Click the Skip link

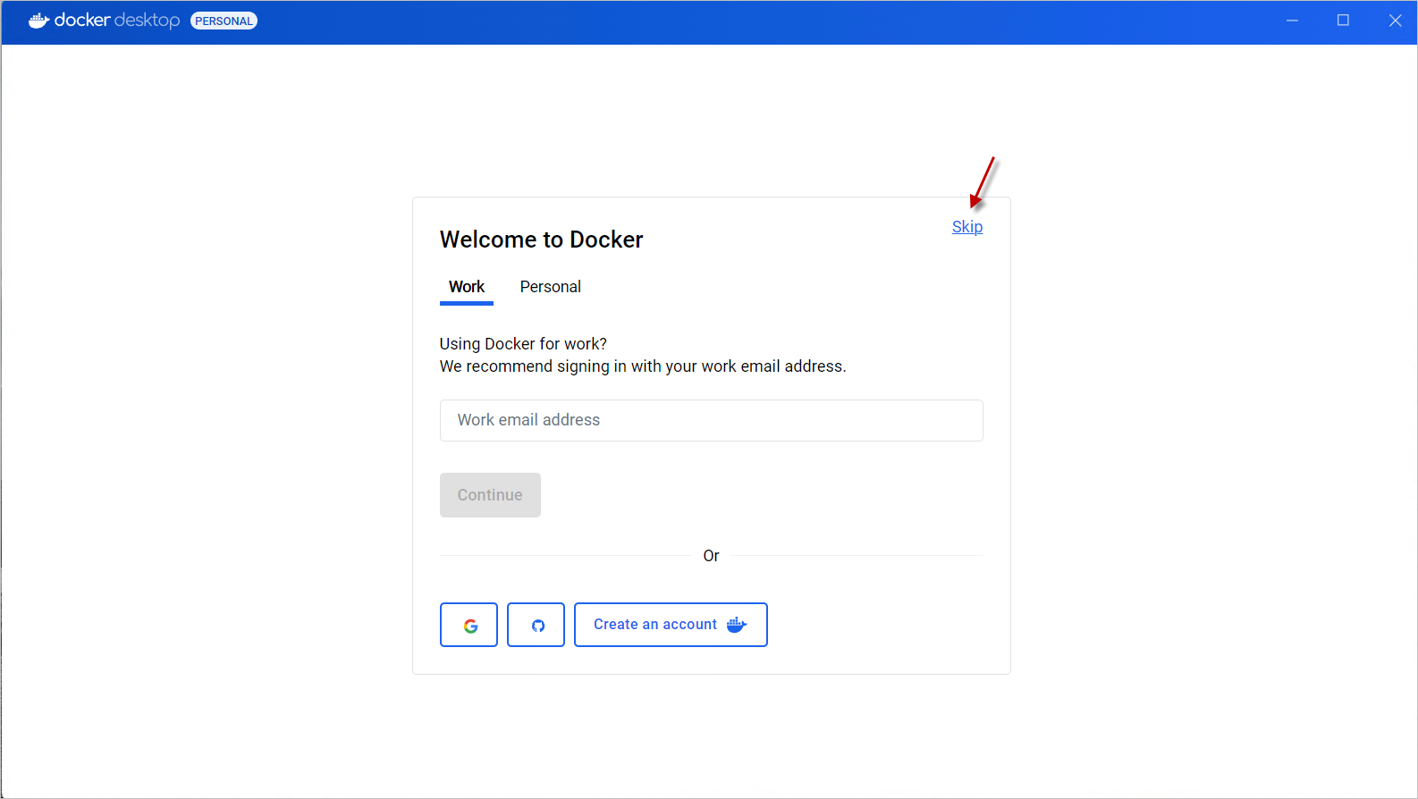coord(966,227)
